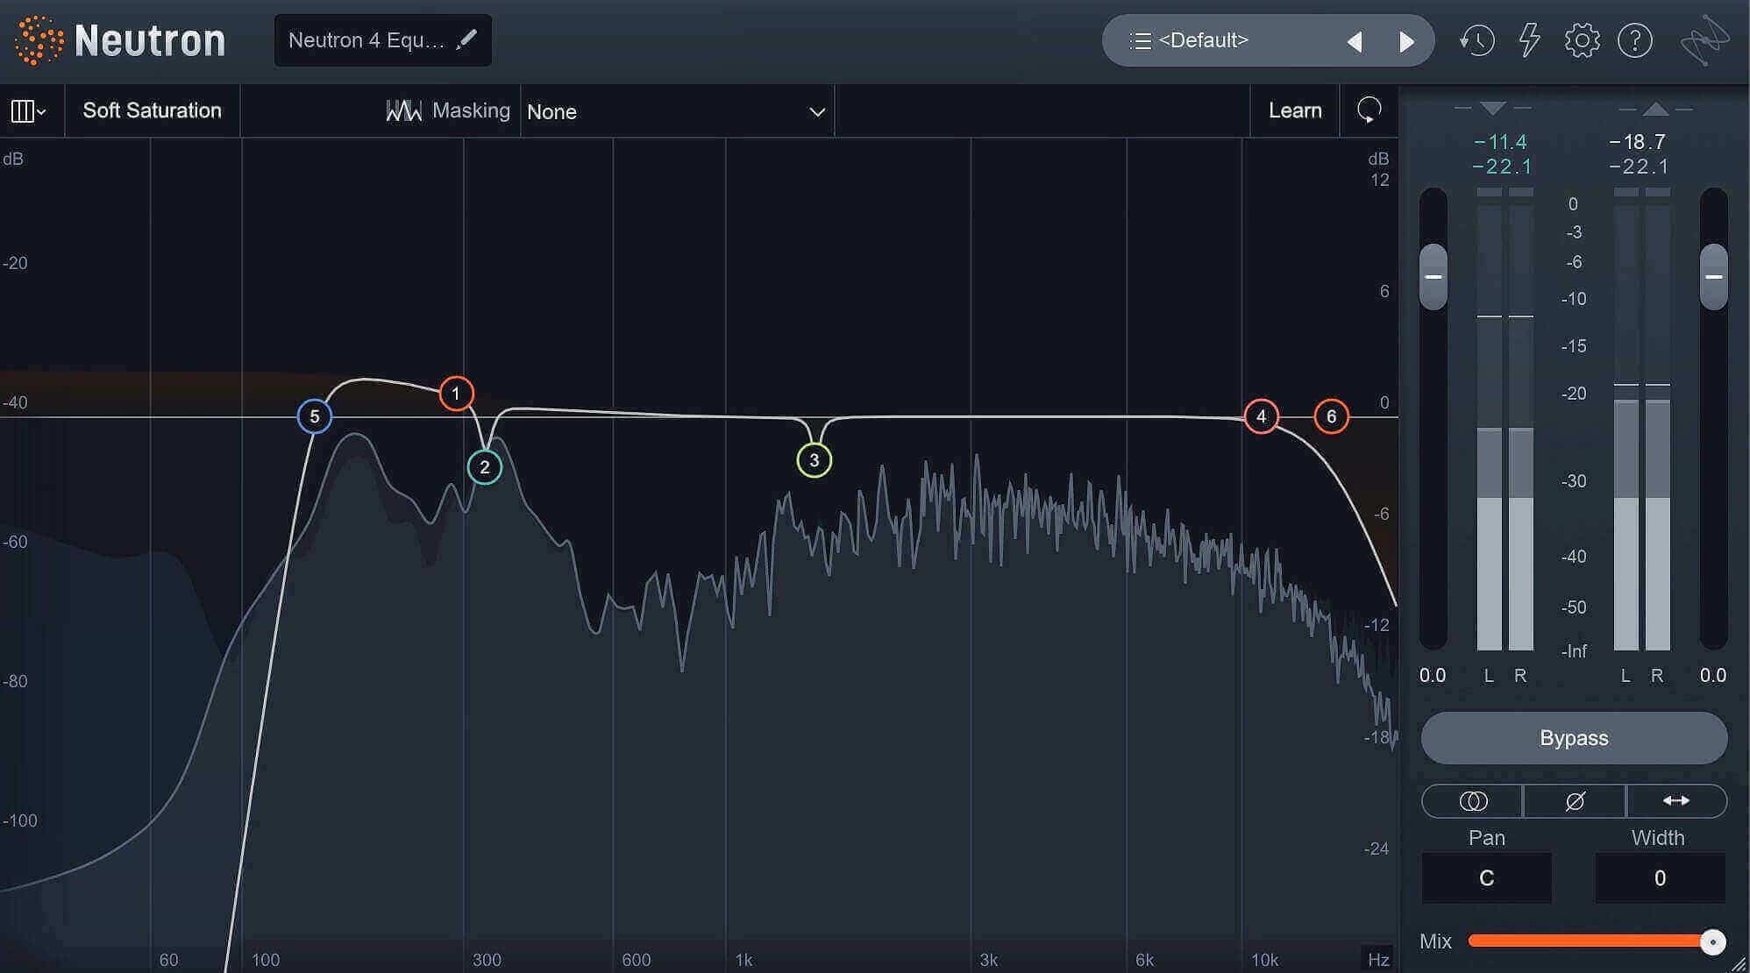Click the output gain slider handle
1750x973 pixels.
[x=1714, y=277]
